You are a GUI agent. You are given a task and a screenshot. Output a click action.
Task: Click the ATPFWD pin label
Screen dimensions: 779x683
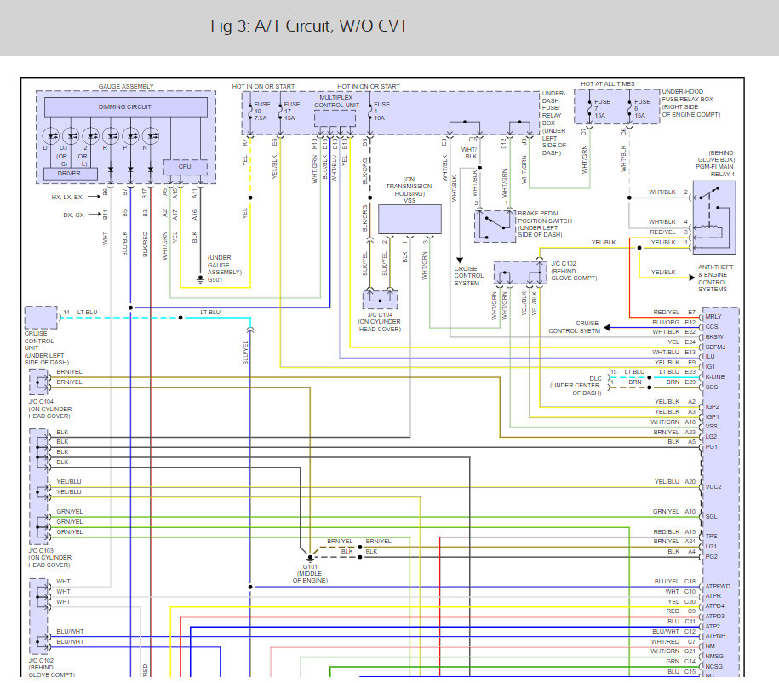[718, 586]
